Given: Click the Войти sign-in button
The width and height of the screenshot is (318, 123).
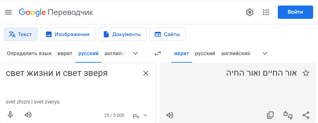Looking at the screenshot, I should pos(295,12).
